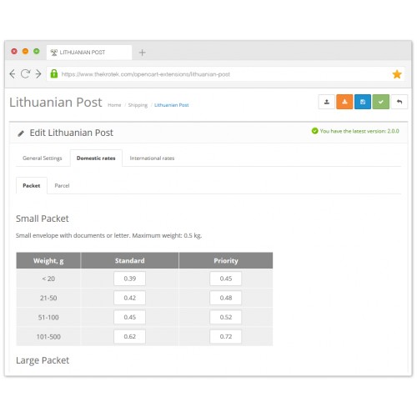Viewport: 417px width, 417px height.
Task: Click the green checkmark apply button
Action: tap(381, 102)
